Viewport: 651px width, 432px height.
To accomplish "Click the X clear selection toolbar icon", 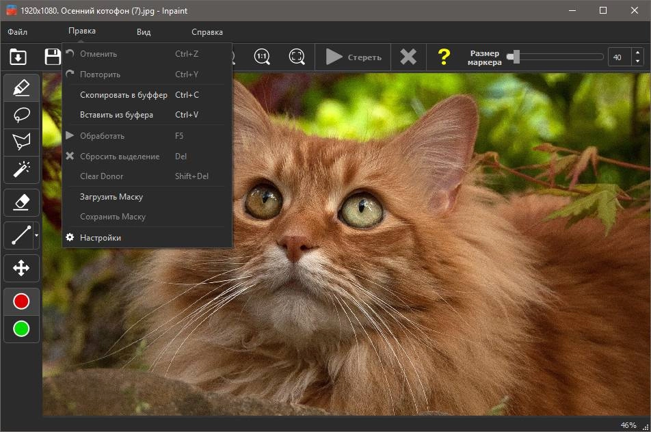I will [x=408, y=57].
